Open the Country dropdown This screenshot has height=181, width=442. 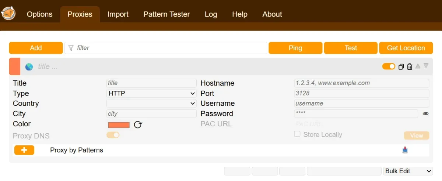click(x=152, y=104)
